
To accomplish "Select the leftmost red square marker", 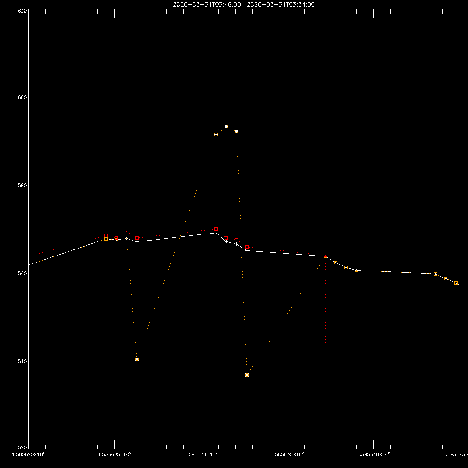I will (106, 236).
